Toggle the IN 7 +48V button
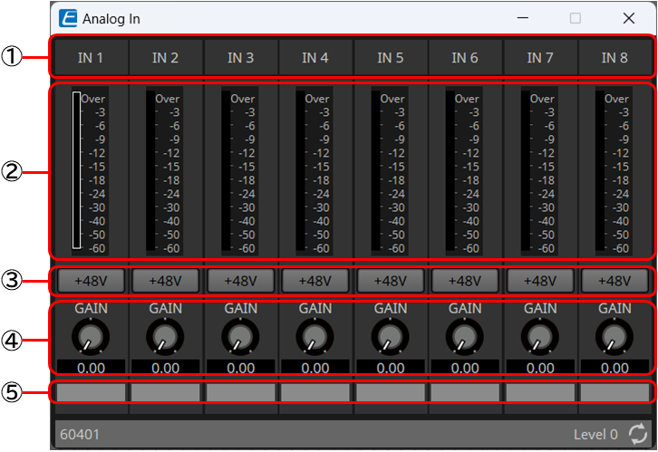The height and width of the screenshot is (452, 658). [x=540, y=281]
